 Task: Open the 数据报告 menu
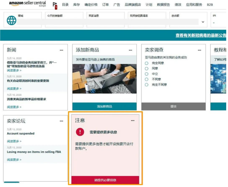163,5
